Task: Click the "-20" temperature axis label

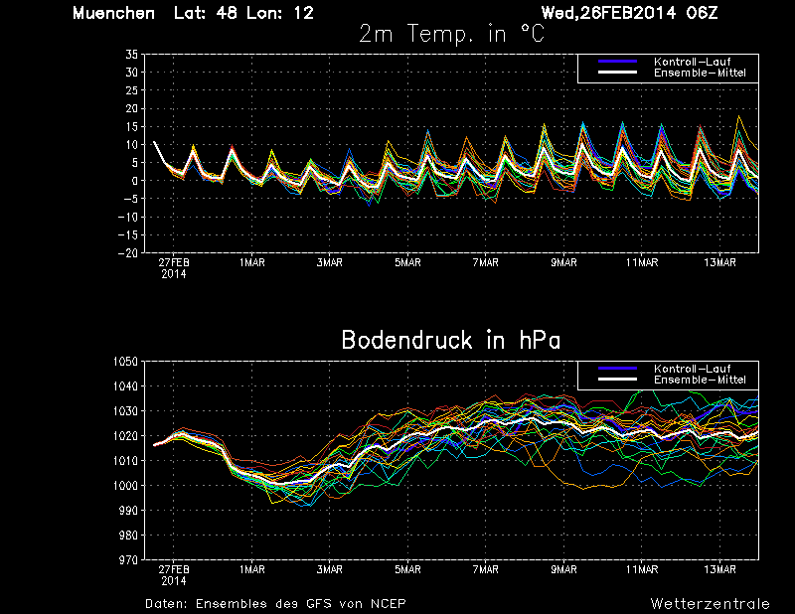Action: 128,253
